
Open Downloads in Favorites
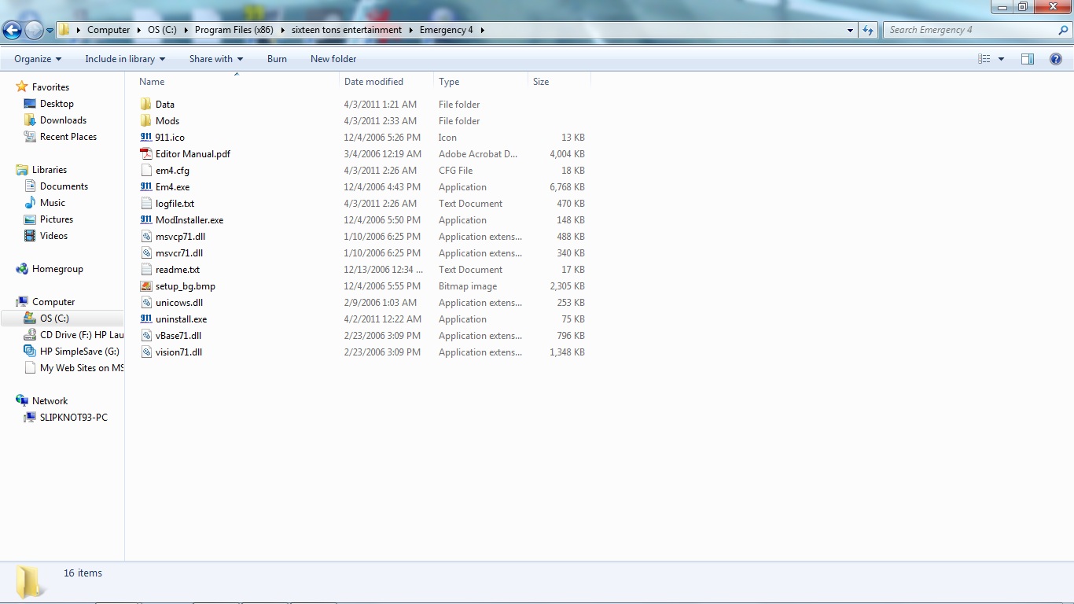(63, 120)
